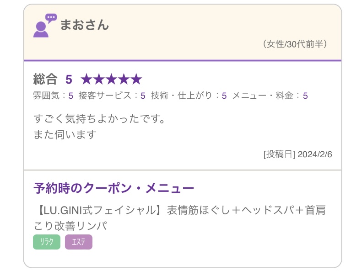Open the LU.GINI式フェイシャル coupon menu text
The height and width of the screenshot is (271, 362).
(179, 218)
